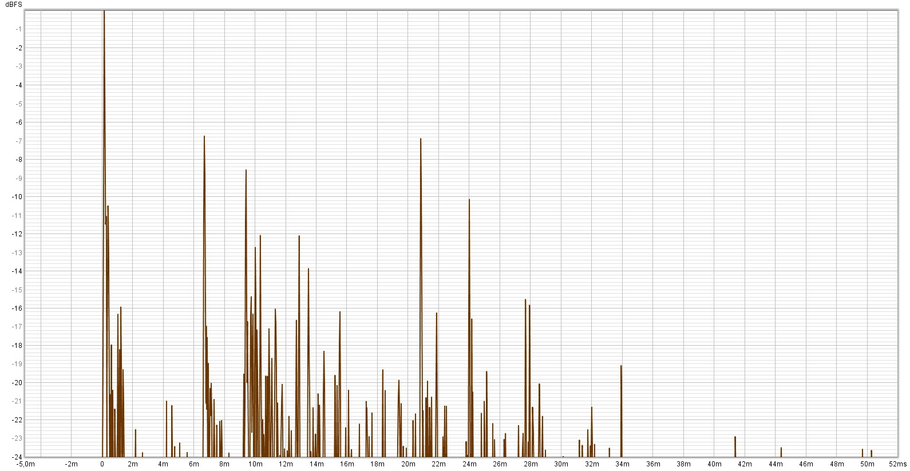
Task: Click the "52ms" time axis label
Action: (x=898, y=464)
